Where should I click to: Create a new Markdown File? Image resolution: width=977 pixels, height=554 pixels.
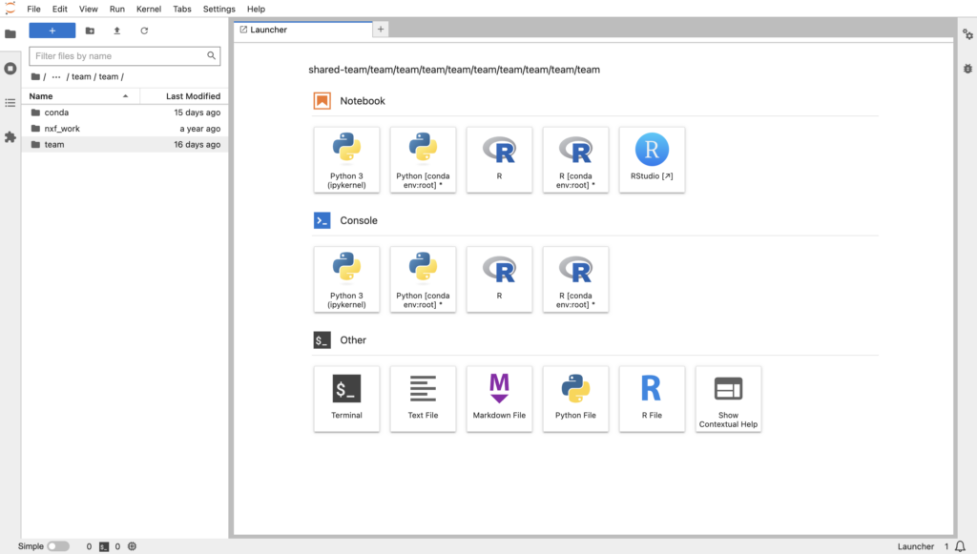(x=499, y=399)
